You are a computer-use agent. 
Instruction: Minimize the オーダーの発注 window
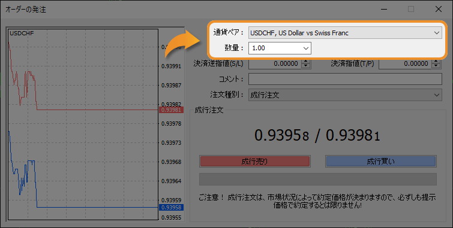tap(384, 9)
